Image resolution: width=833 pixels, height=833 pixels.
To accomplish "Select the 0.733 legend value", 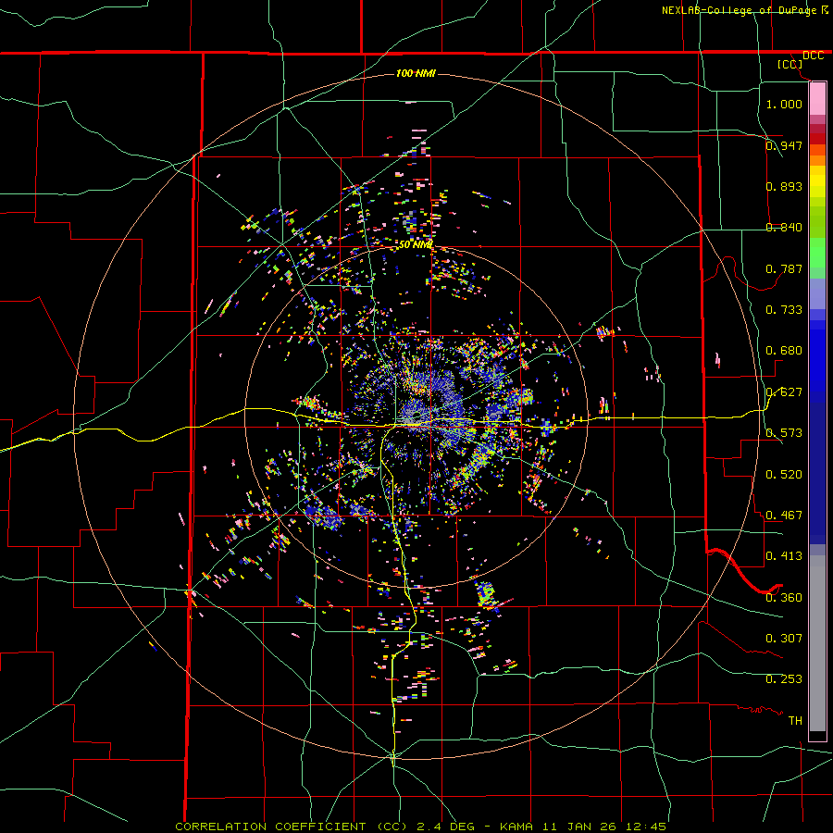I will click(784, 310).
